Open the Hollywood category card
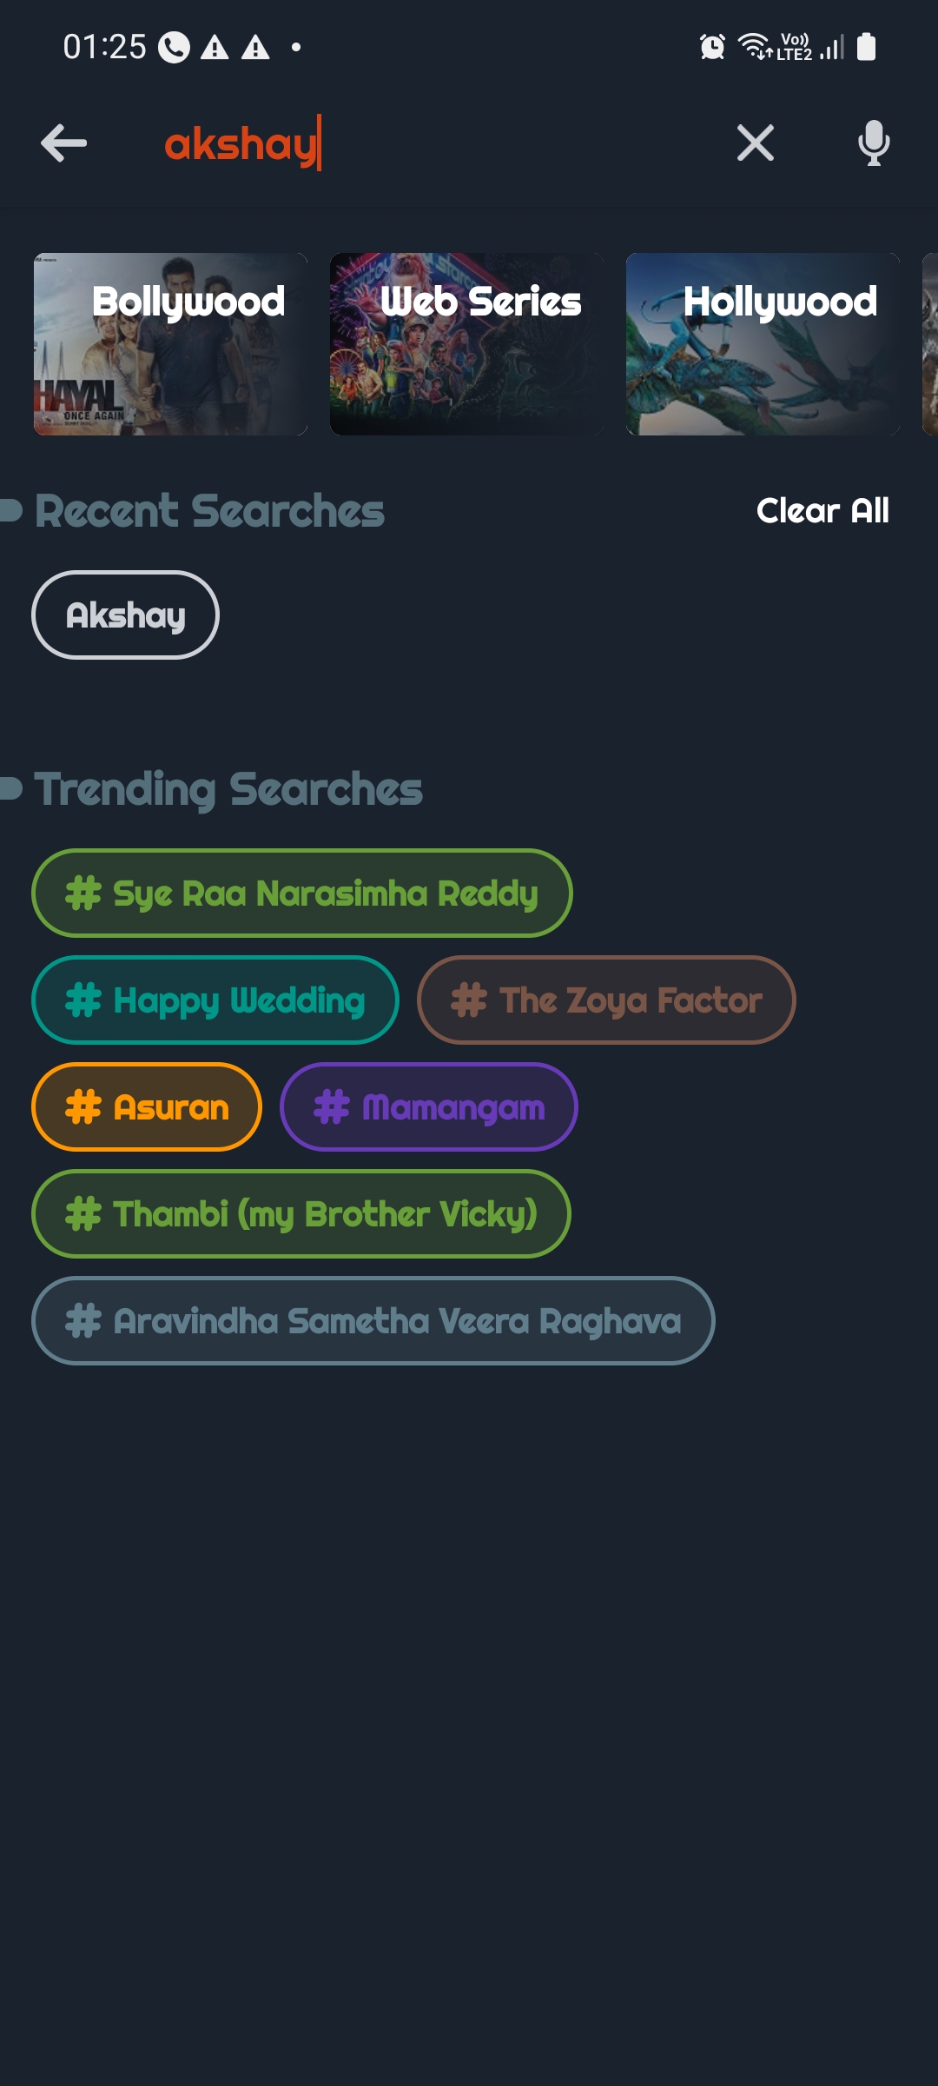Screen dimensions: 938x2086 click(x=763, y=342)
